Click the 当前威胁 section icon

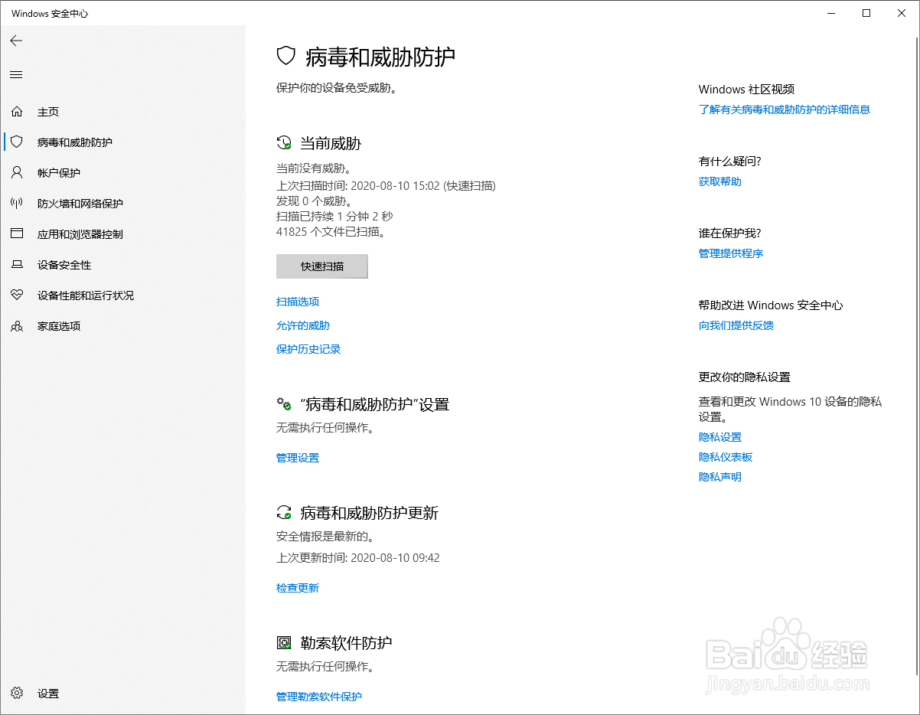point(284,143)
